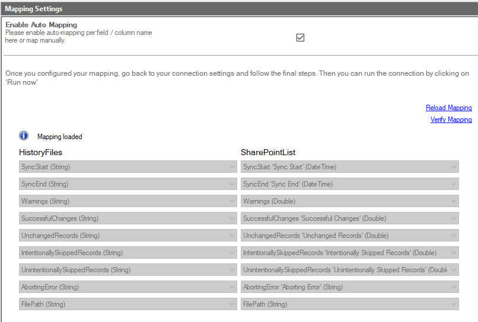Open the SyncStart (String) source dropdown
Image resolution: width=478 pixels, height=322 pixels.
coord(128,167)
